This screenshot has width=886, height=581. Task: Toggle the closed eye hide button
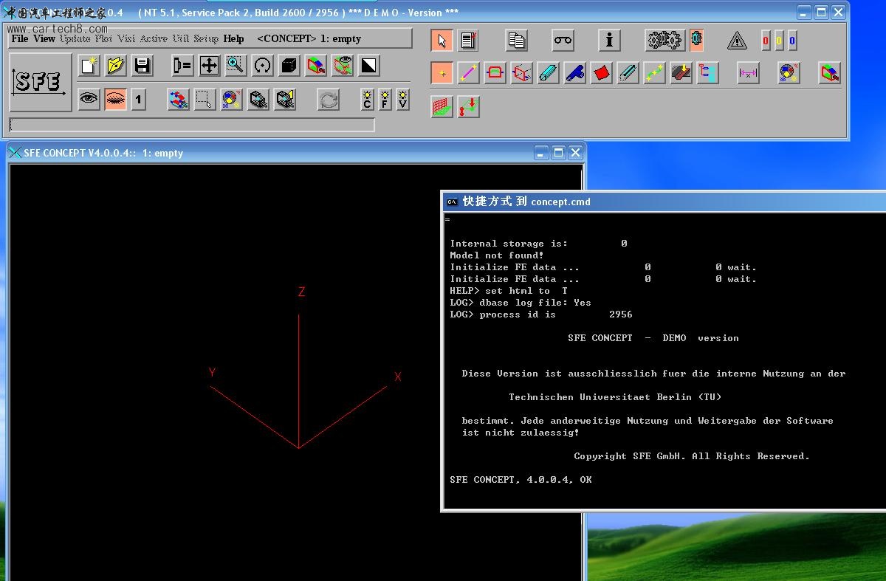point(115,99)
